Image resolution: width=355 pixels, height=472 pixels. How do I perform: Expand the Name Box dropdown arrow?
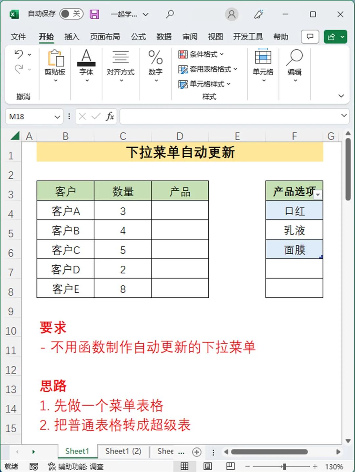(58, 117)
